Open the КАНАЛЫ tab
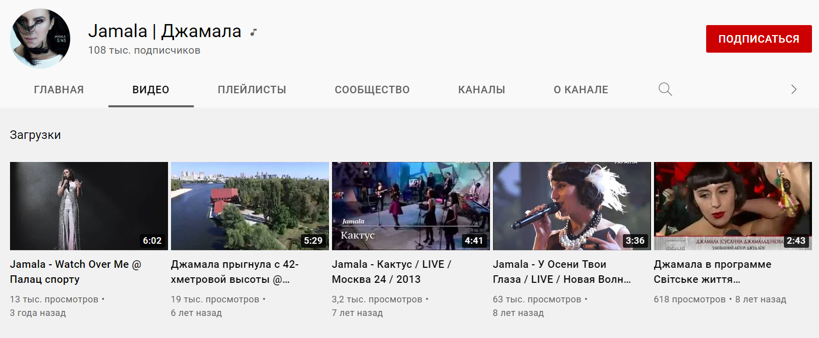819x338 pixels. (481, 90)
